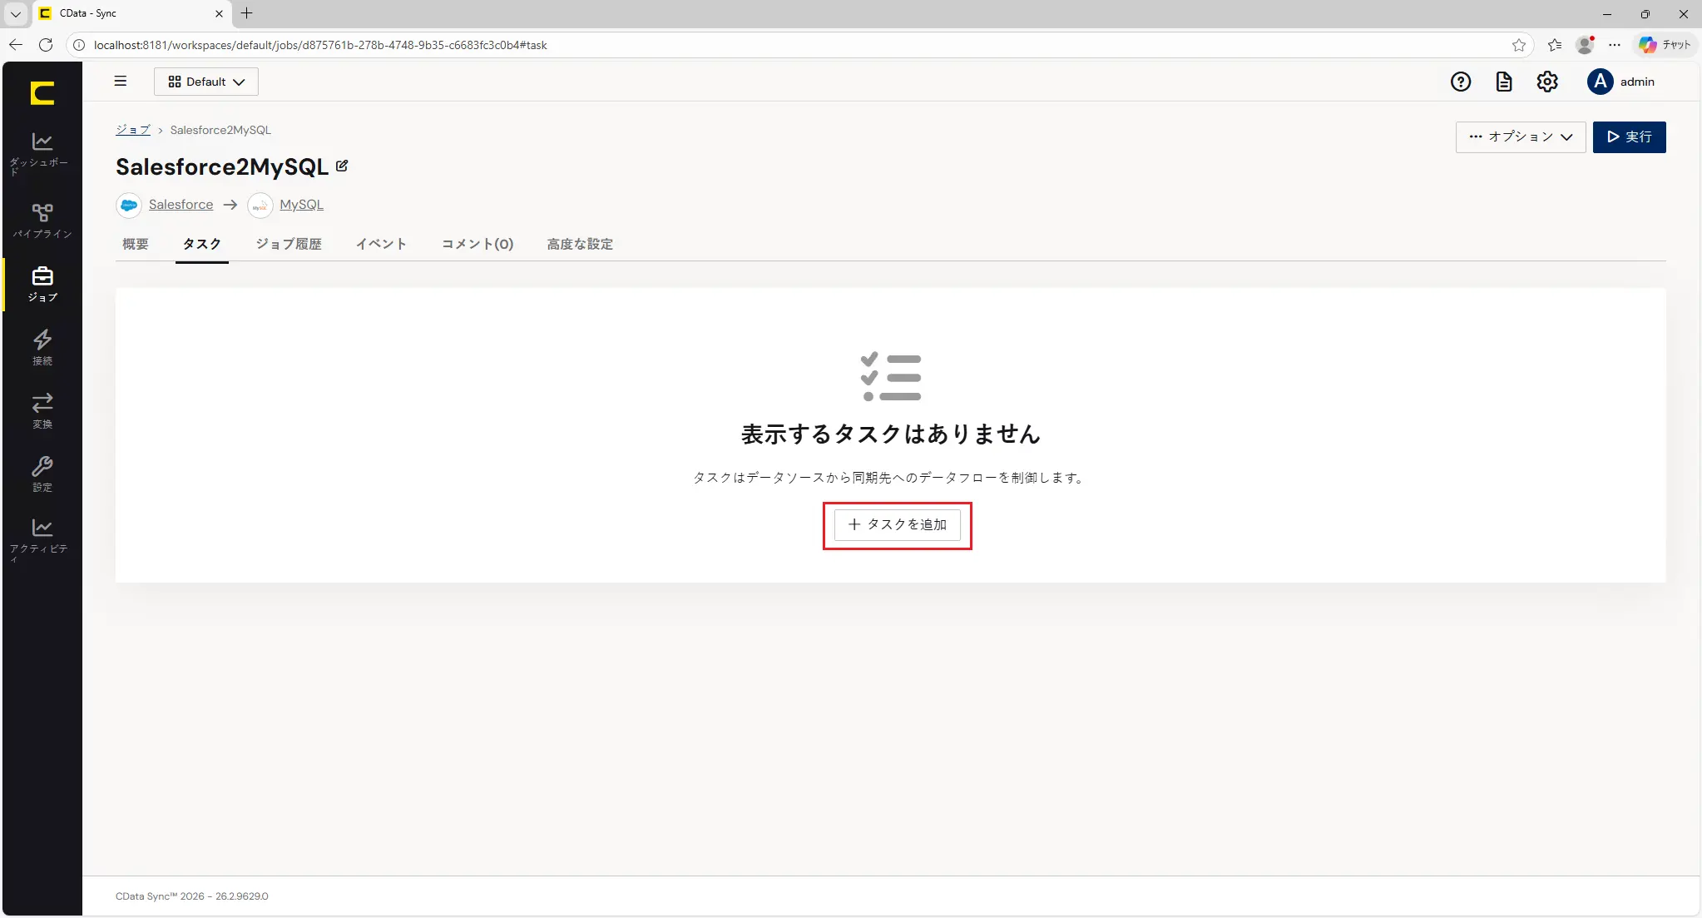Open Connections lightning bolt sidebar item
This screenshot has height=918, width=1702.
42,347
